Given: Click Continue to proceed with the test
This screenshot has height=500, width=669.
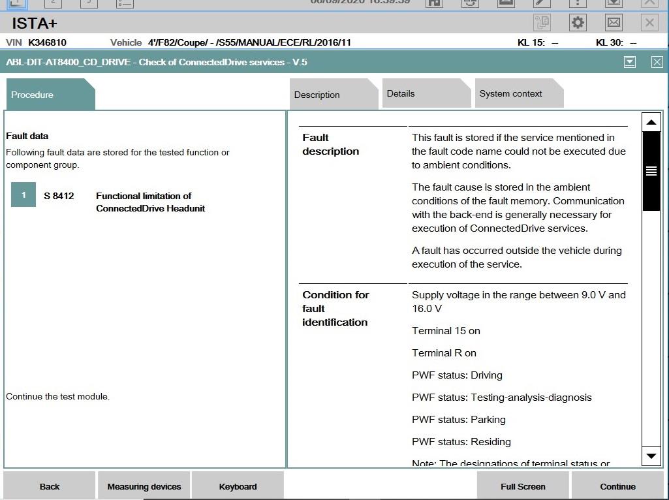Looking at the screenshot, I should tap(617, 486).
